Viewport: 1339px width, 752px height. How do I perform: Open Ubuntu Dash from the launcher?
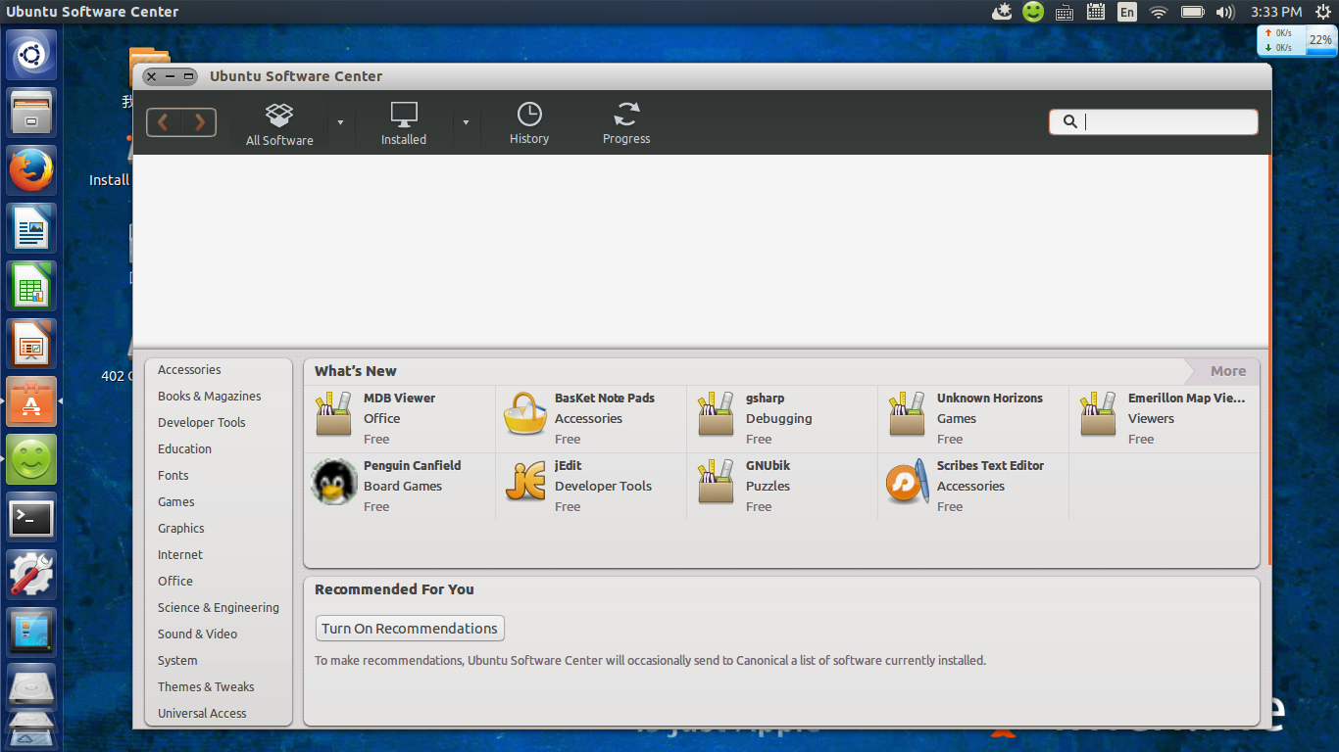click(x=31, y=56)
